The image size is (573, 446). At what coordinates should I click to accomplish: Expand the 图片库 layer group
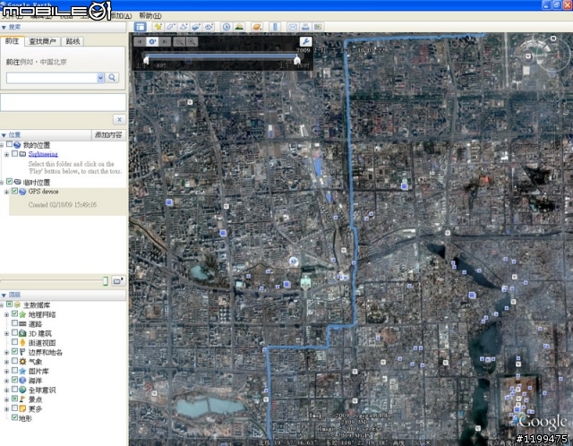click(x=6, y=372)
